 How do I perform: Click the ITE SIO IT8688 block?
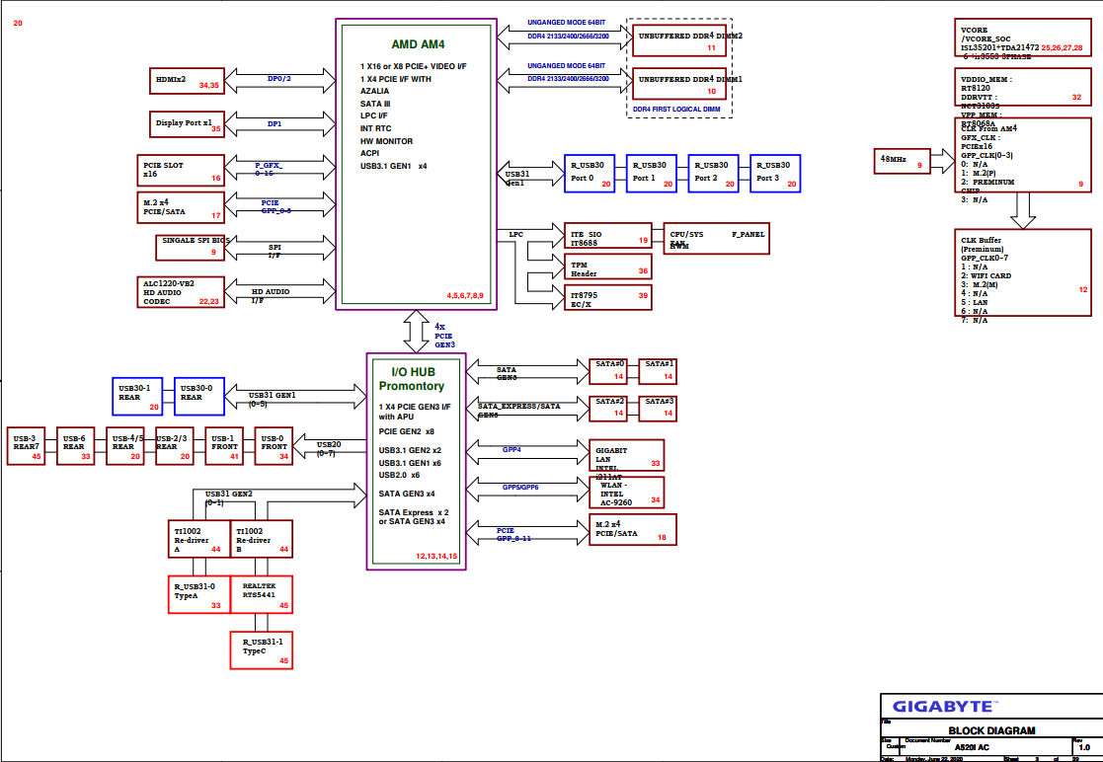coord(607,236)
